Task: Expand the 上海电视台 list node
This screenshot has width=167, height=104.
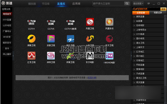Action: click(x=134, y=30)
